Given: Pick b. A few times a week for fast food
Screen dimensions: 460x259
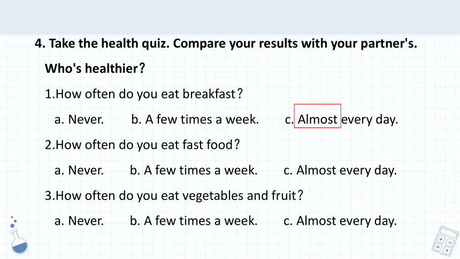Looking at the screenshot, I should (194, 170).
